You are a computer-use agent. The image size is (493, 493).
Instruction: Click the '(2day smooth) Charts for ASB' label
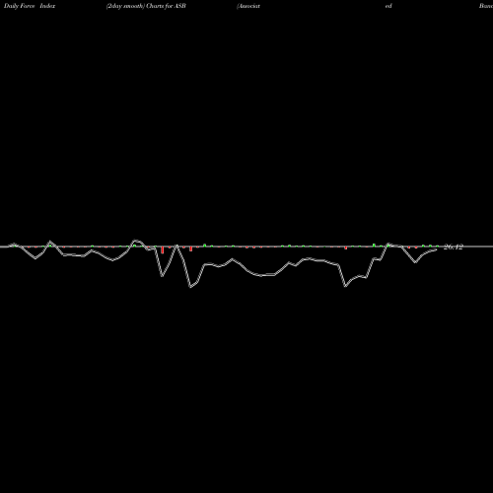point(146,6)
